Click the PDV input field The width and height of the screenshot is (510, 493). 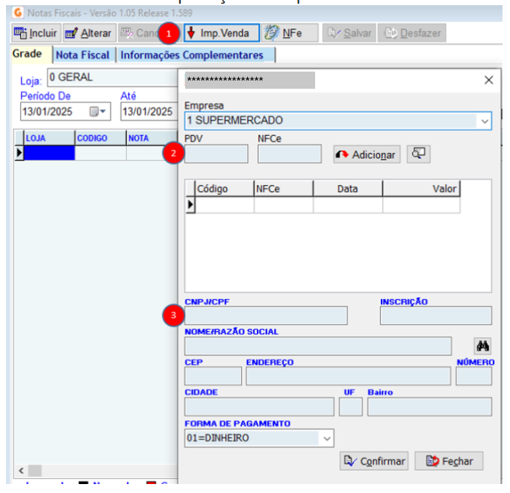216,154
